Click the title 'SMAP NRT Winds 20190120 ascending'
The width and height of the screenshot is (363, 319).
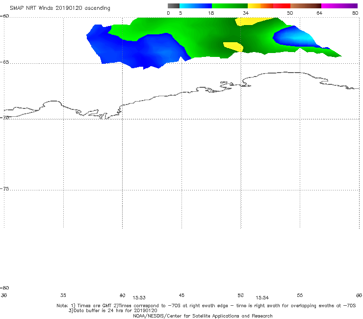60,8
